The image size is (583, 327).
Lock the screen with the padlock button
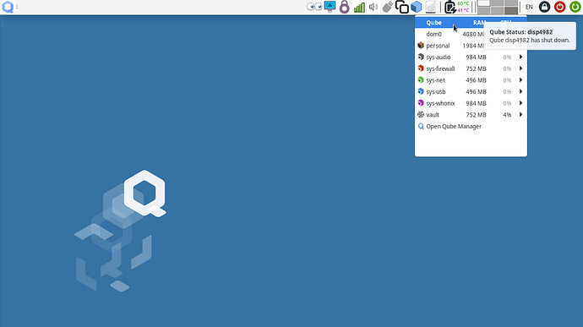click(545, 7)
